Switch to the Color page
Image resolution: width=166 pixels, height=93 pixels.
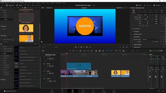pyautogui.click(x=93, y=91)
